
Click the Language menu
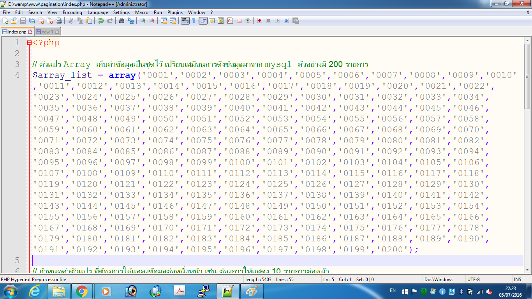pyautogui.click(x=98, y=12)
